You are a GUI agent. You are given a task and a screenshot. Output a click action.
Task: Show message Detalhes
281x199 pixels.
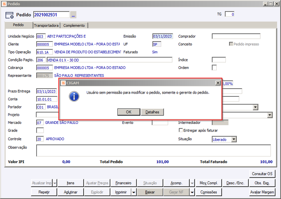coord(152,112)
